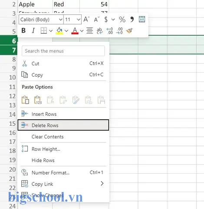Choose Hide Rows menu item
Image resolution: width=204 pixels, height=209 pixels.
point(63,160)
